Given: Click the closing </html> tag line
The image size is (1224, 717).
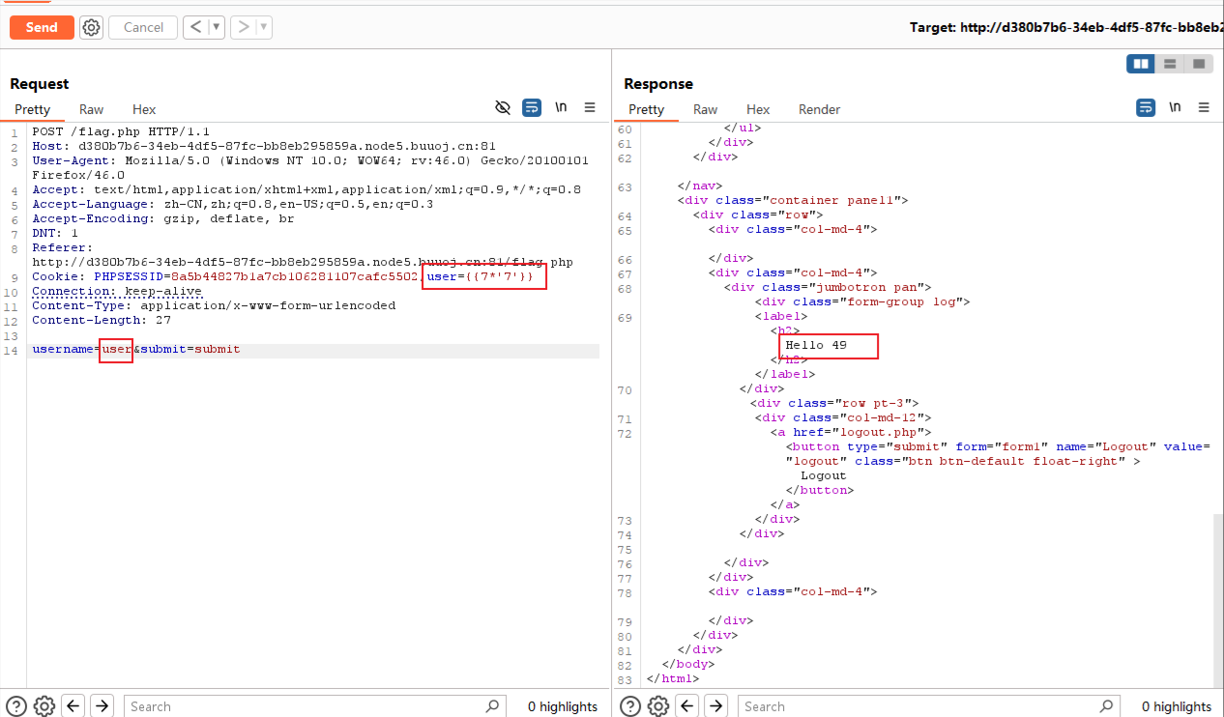Looking at the screenshot, I should point(673,678).
